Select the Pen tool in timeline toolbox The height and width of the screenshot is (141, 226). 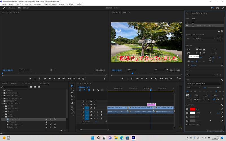pos(72,103)
